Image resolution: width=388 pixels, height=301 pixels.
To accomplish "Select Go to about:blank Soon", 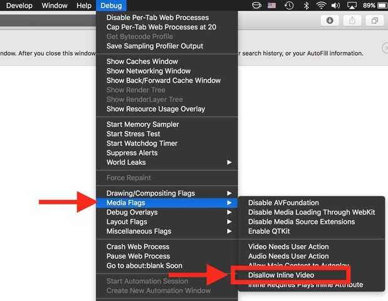I will point(167,266).
